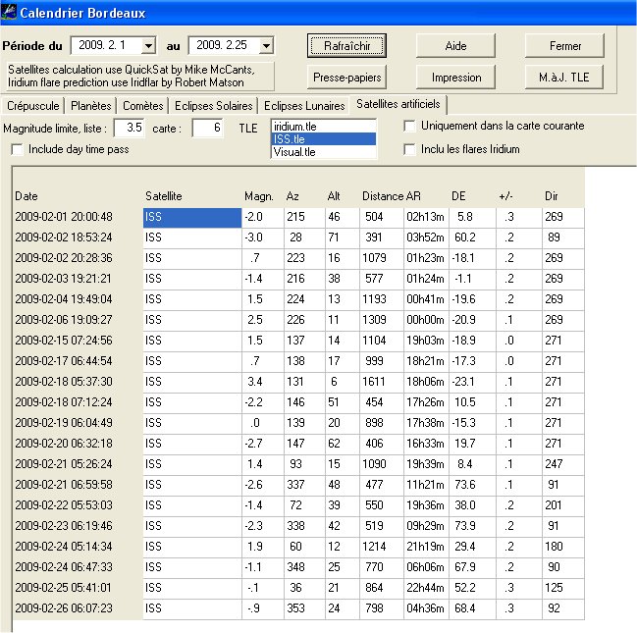Enable the Include day time pass checkbox
This screenshot has height=633, width=637.
tap(18, 150)
